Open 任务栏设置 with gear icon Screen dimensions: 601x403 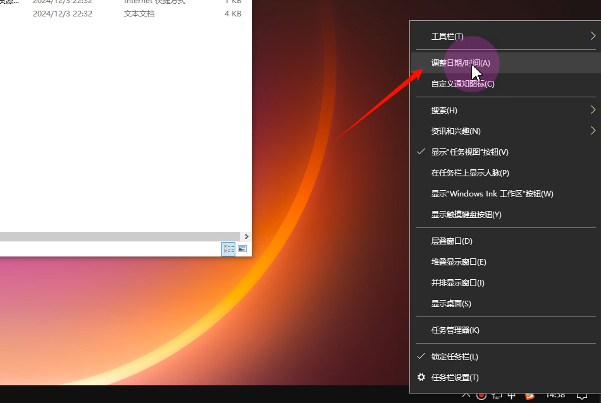pyautogui.click(x=455, y=378)
